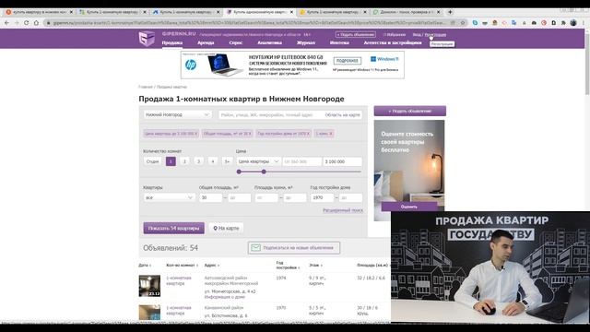The width and height of the screenshot is (590, 332).
Task: Open the browser profile avatar
Action: coord(573,23)
